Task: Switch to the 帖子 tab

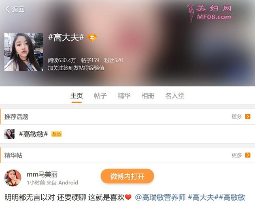Action: pos(100,96)
